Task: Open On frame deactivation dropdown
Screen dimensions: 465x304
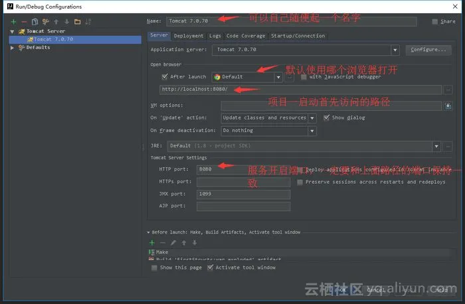Action: 312,131
